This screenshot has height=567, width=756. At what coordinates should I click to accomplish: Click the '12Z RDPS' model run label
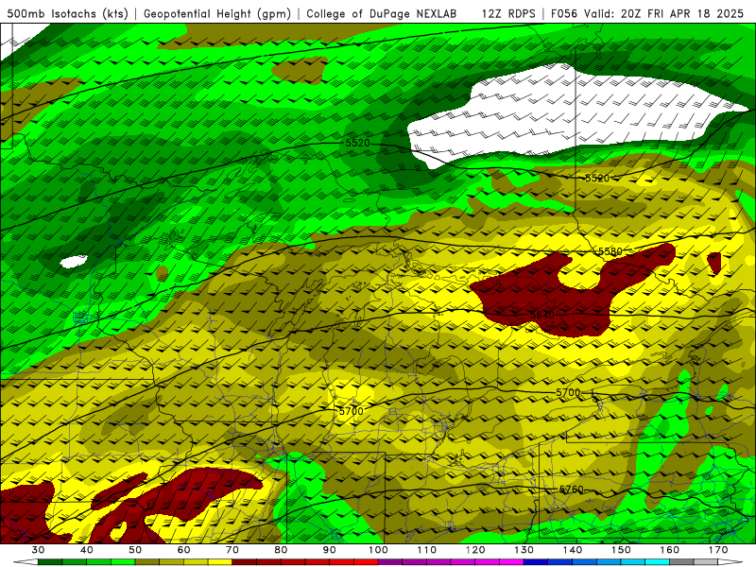508,13
